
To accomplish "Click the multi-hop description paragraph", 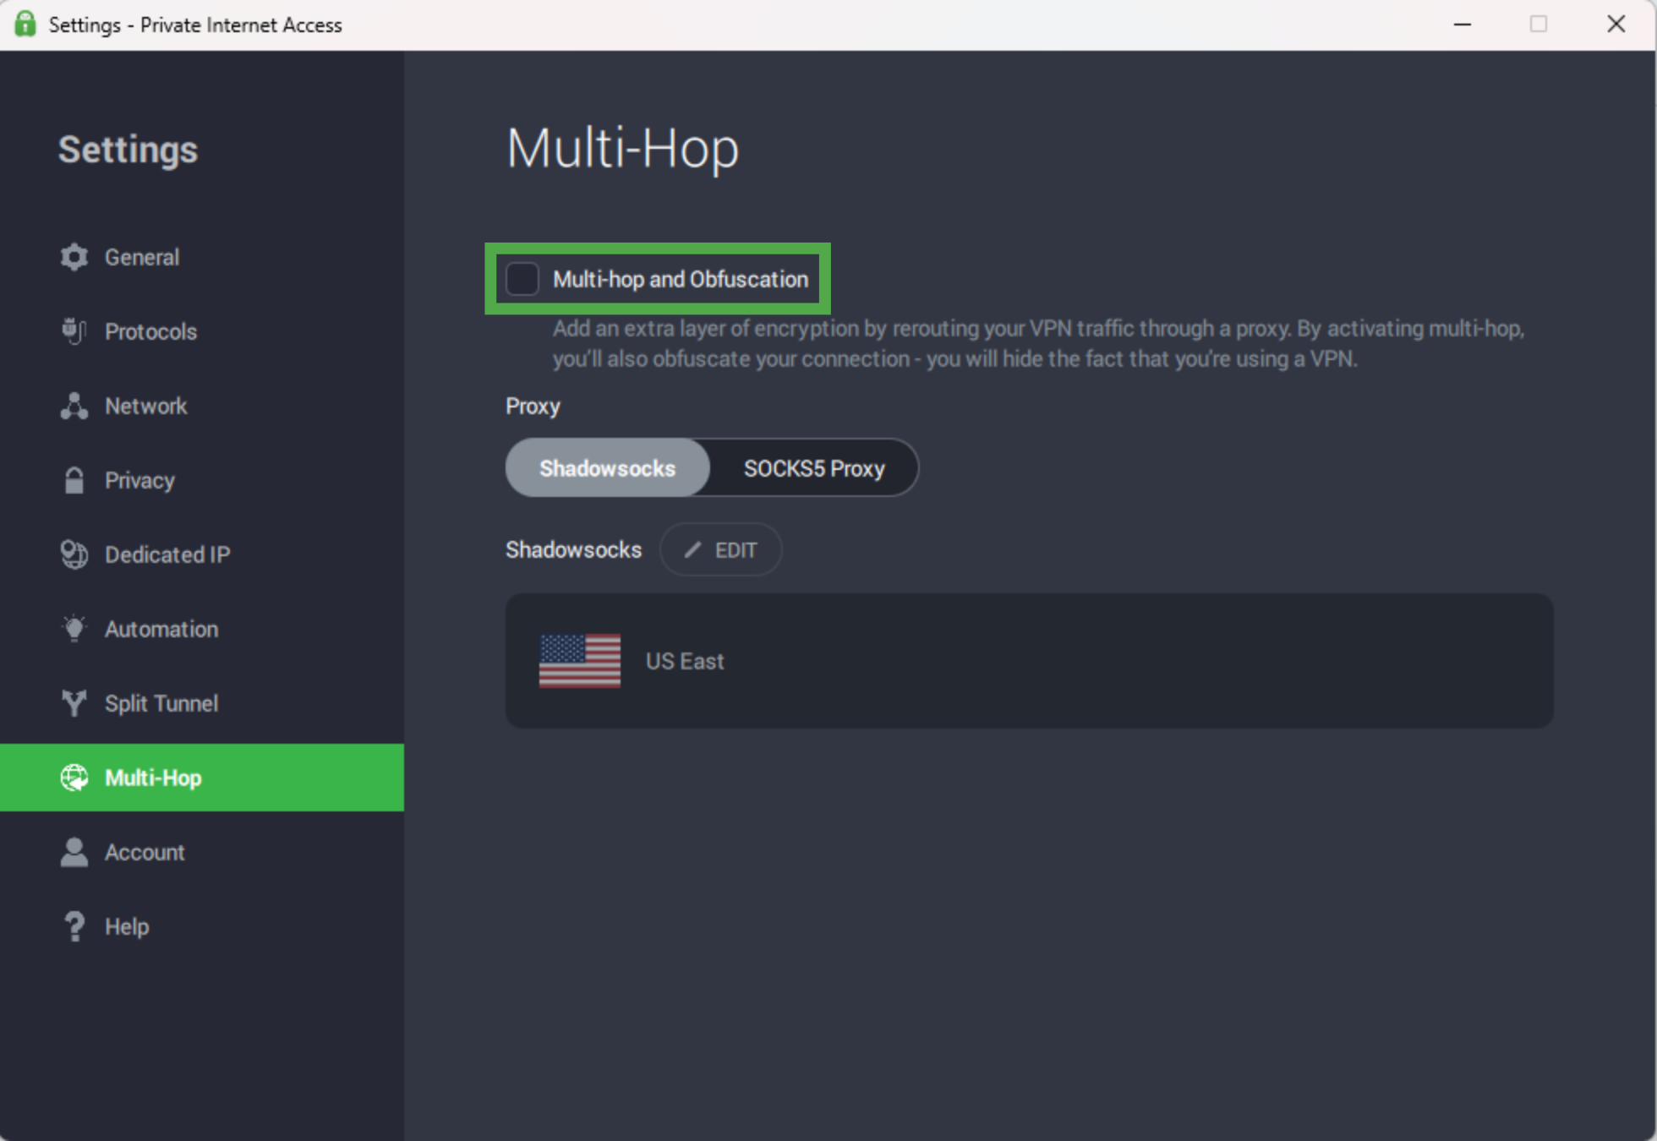I will pyautogui.click(x=1038, y=343).
